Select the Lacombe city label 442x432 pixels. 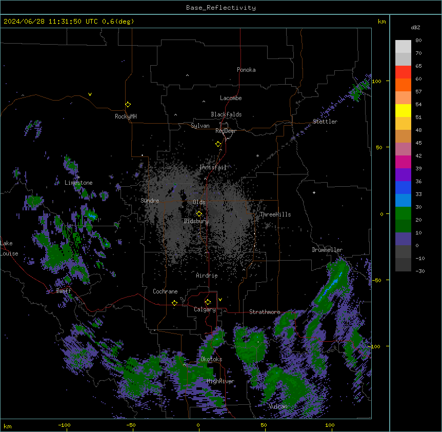[x=231, y=98]
